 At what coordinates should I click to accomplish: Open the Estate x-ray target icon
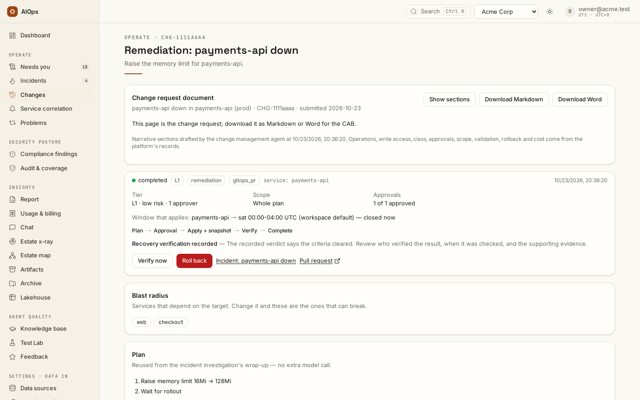(x=12, y=242)
